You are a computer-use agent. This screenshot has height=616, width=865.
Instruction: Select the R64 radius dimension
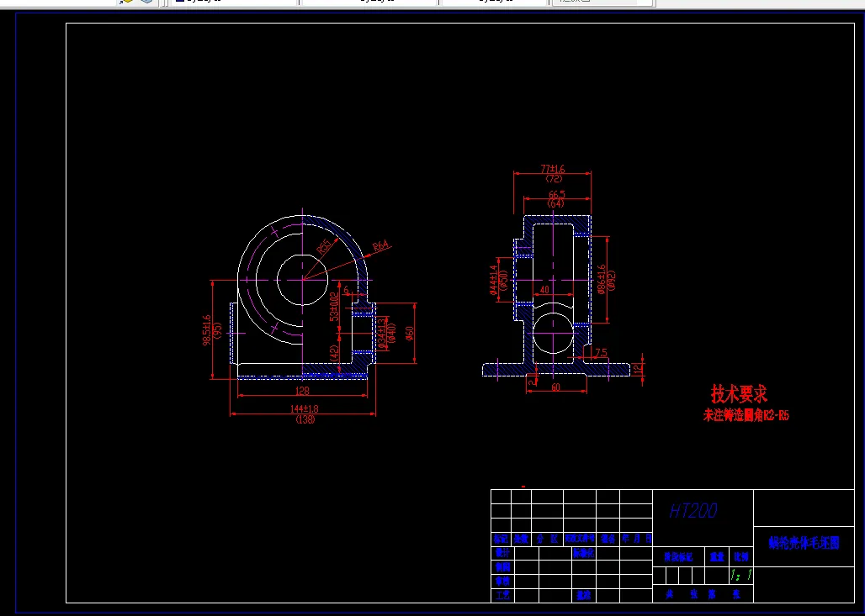coord(380,245)
